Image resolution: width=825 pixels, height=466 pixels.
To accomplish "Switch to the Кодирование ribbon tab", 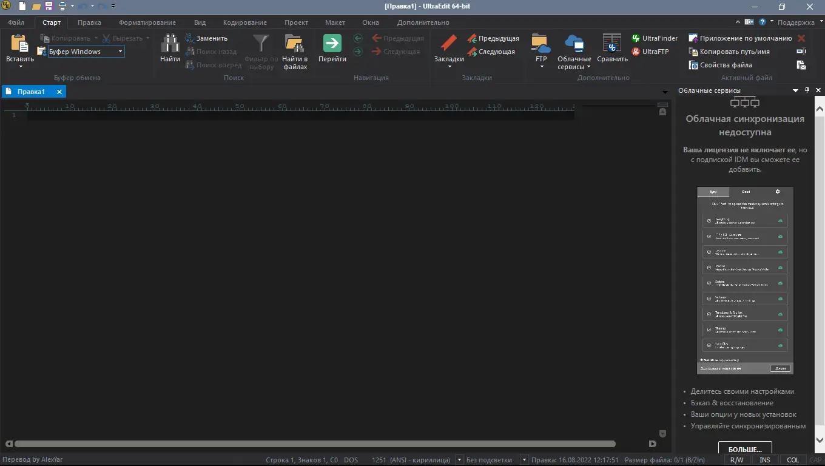I will click(x=245, y=22).
